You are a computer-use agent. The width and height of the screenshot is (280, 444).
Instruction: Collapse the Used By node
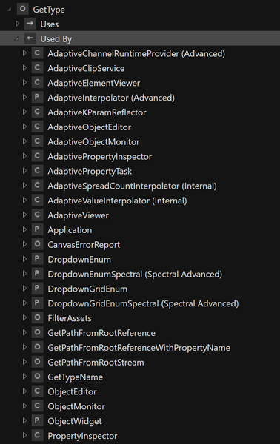point(16,38)
